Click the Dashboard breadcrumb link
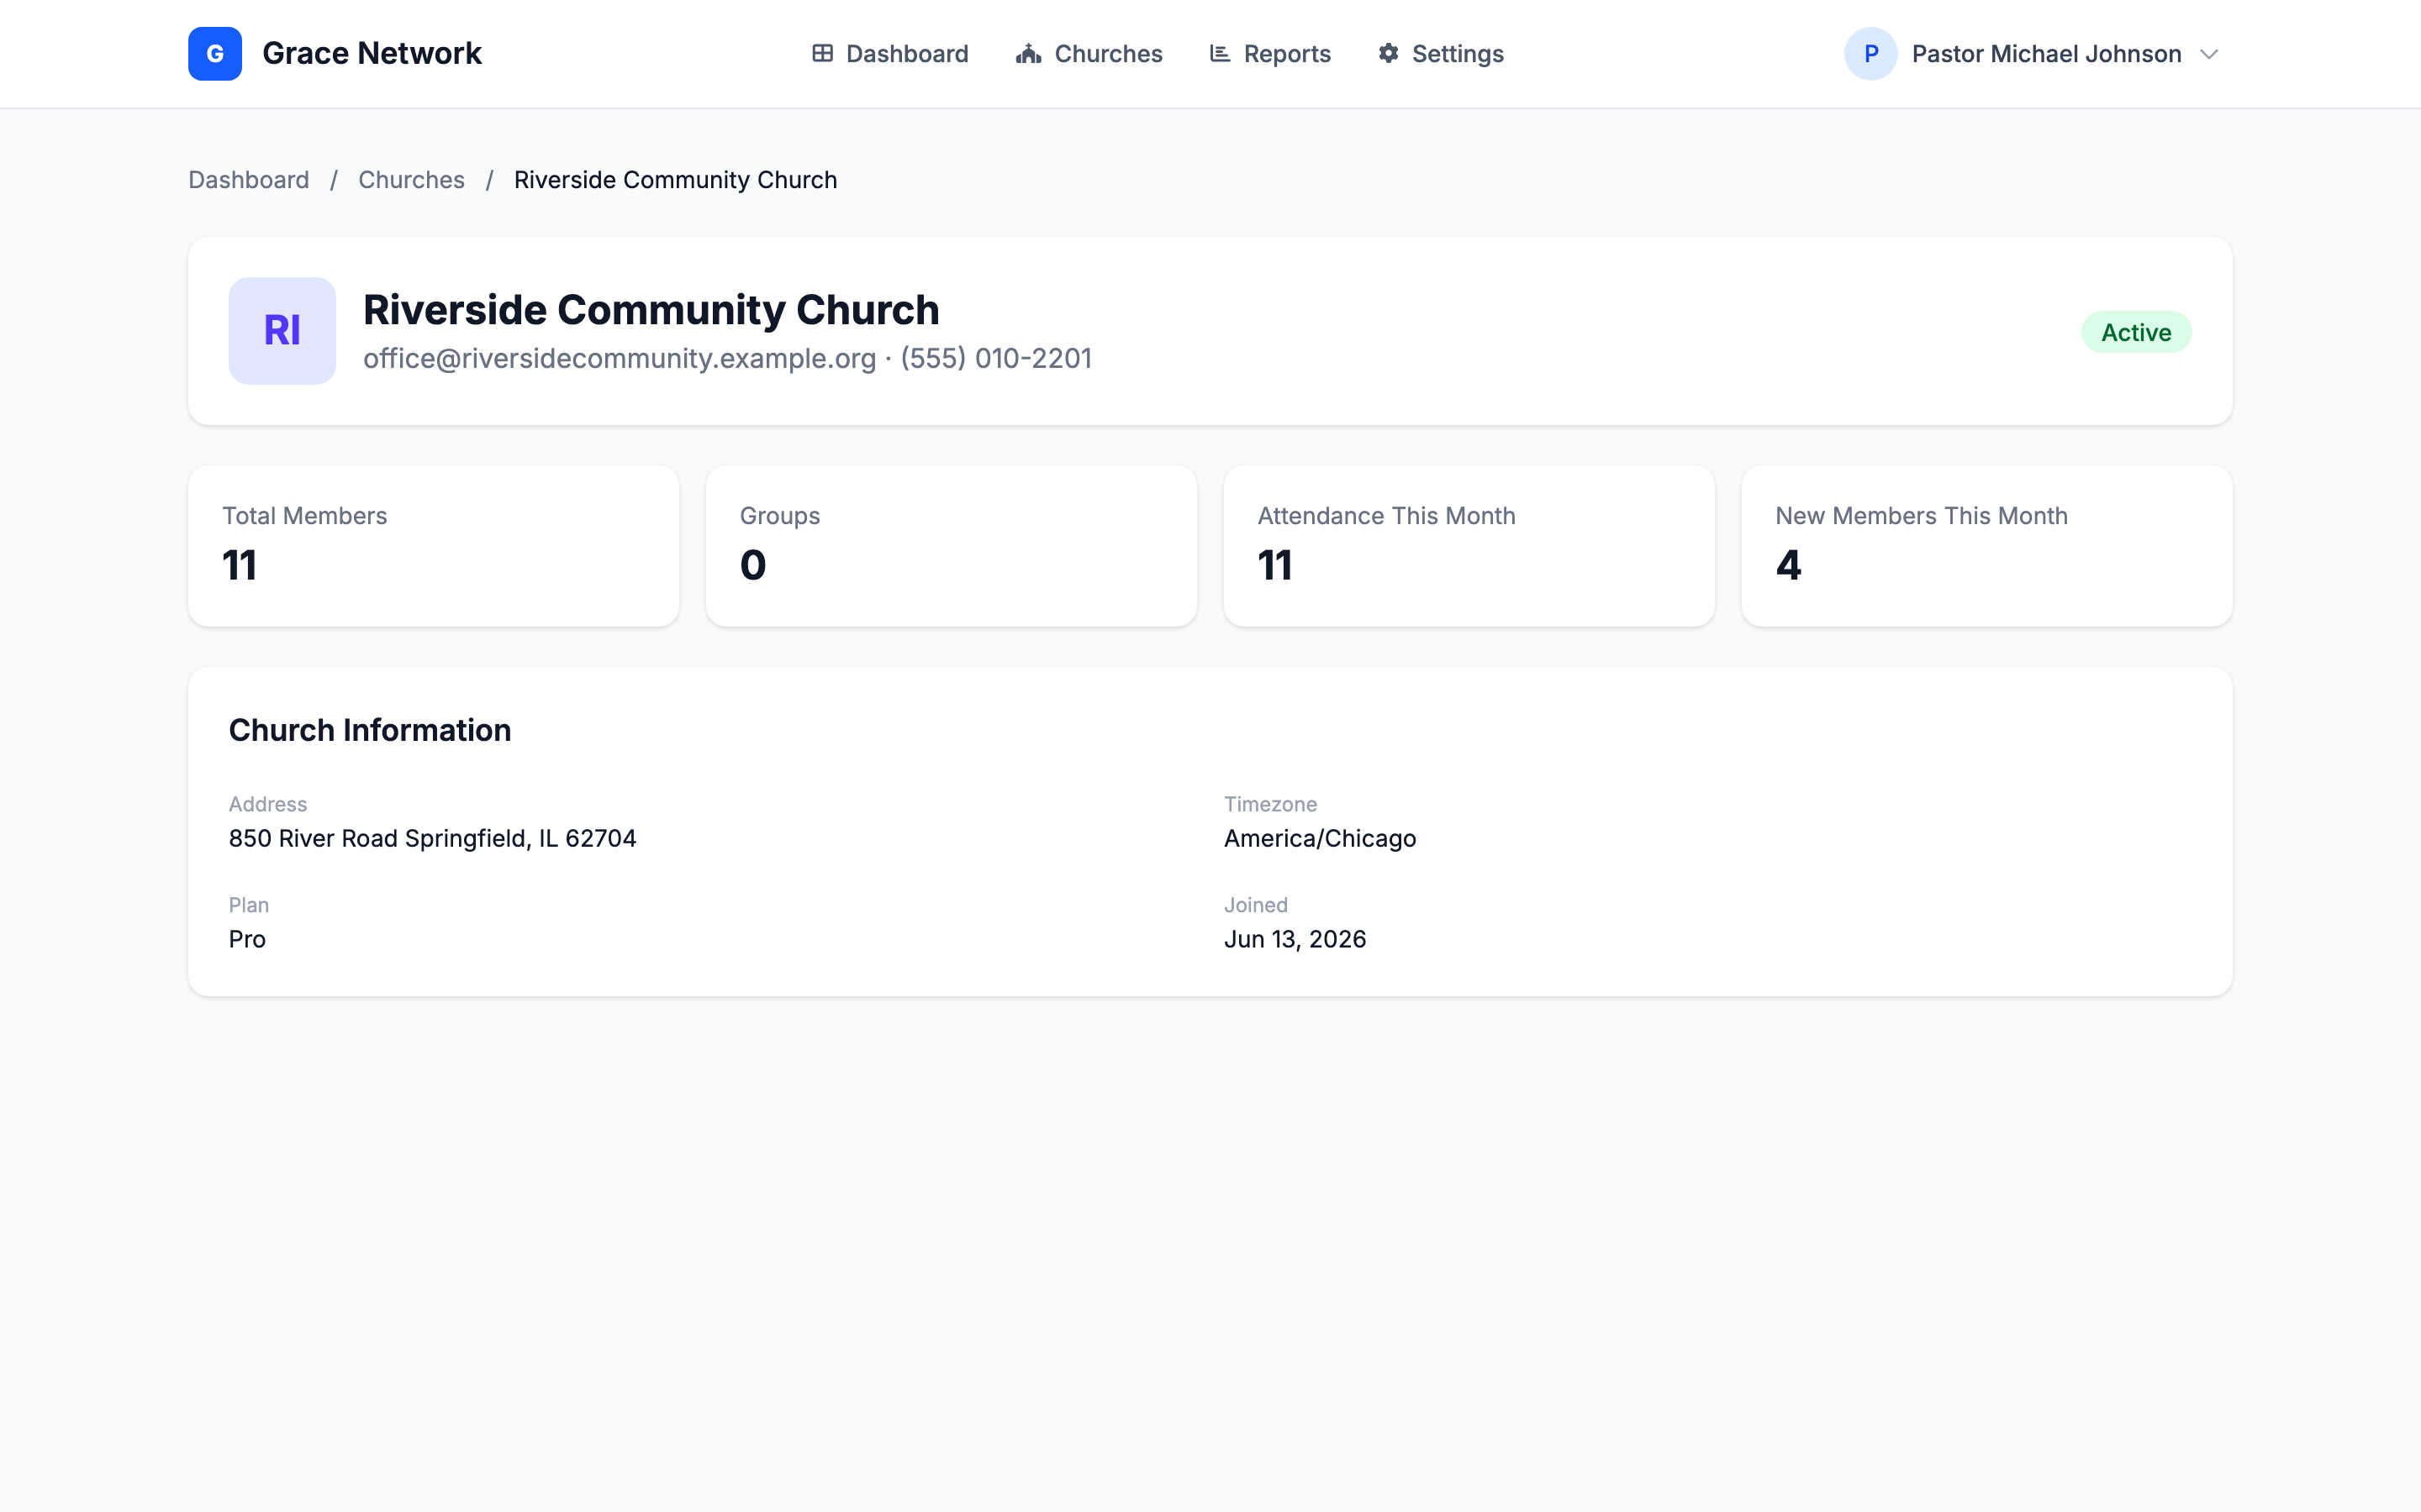This screenshot has height=1512, width=2421. [248, 180]
